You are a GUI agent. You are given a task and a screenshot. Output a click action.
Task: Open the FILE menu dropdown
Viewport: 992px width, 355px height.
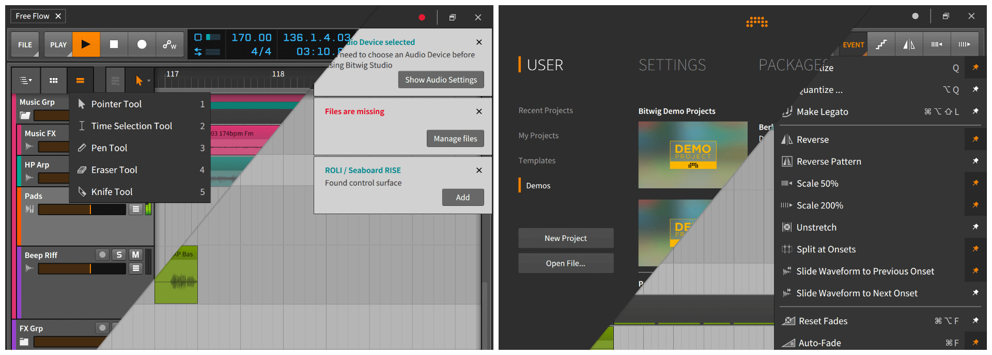(25, 45)
